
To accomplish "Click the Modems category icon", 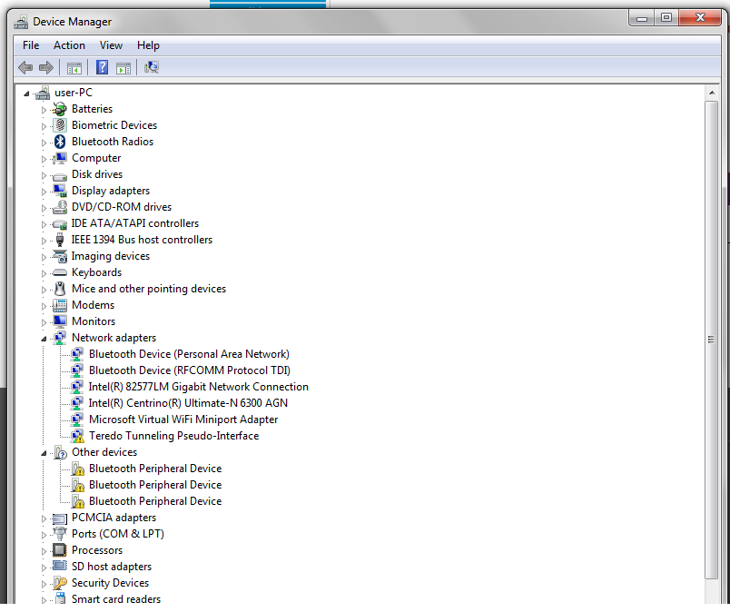I will tap(59, 305).
